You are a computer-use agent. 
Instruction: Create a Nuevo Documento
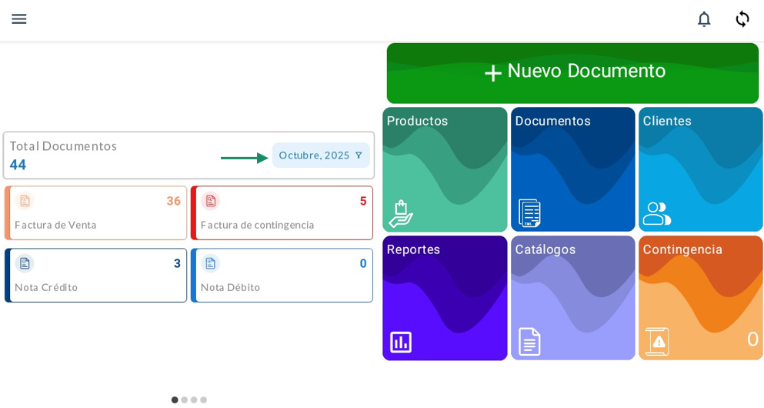click(572, 72)
